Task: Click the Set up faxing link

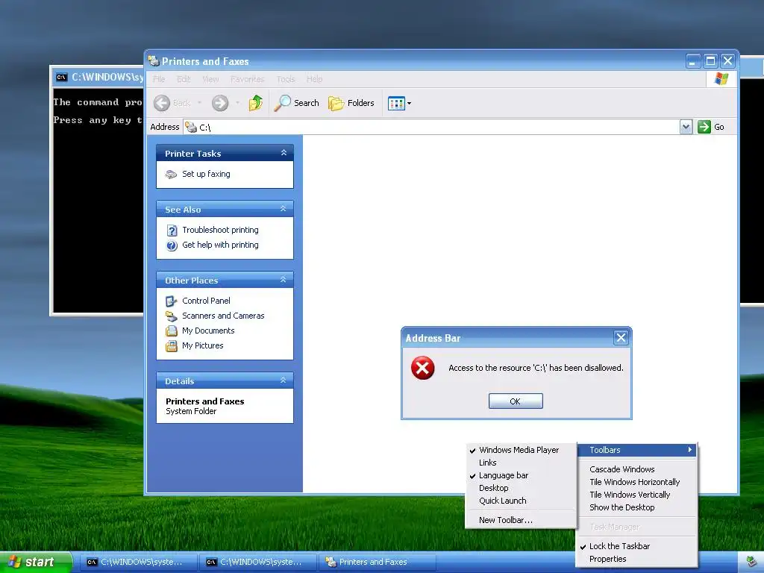Action: 206,174
